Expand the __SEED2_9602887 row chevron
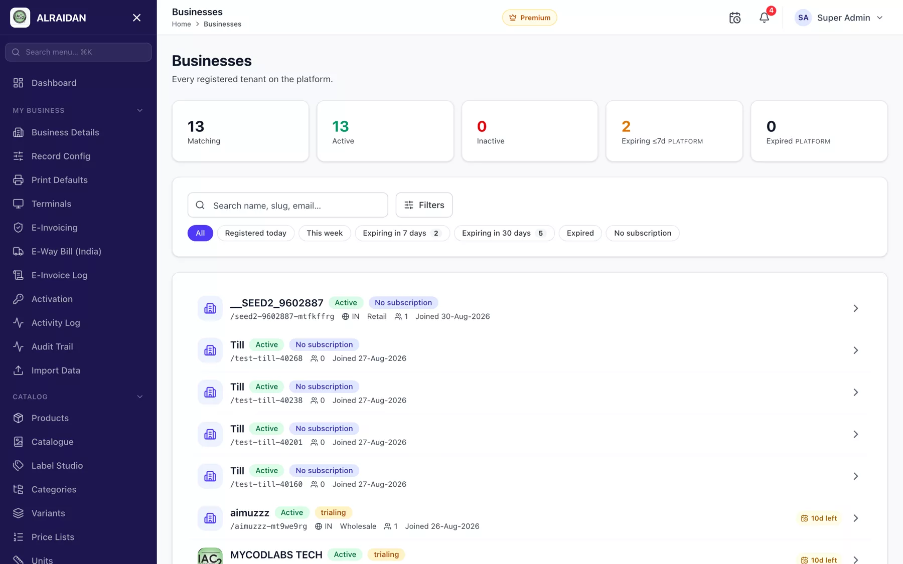Screen dimensions: 903x564 (x=856, y=308)
